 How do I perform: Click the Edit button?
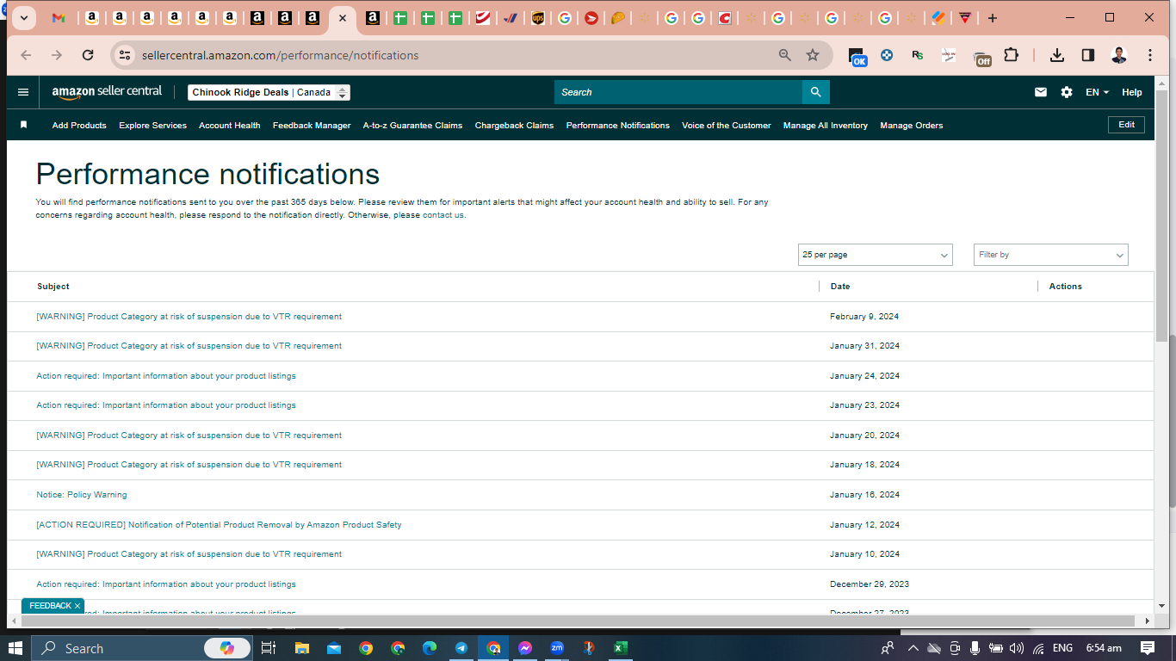coord(1126,125)
